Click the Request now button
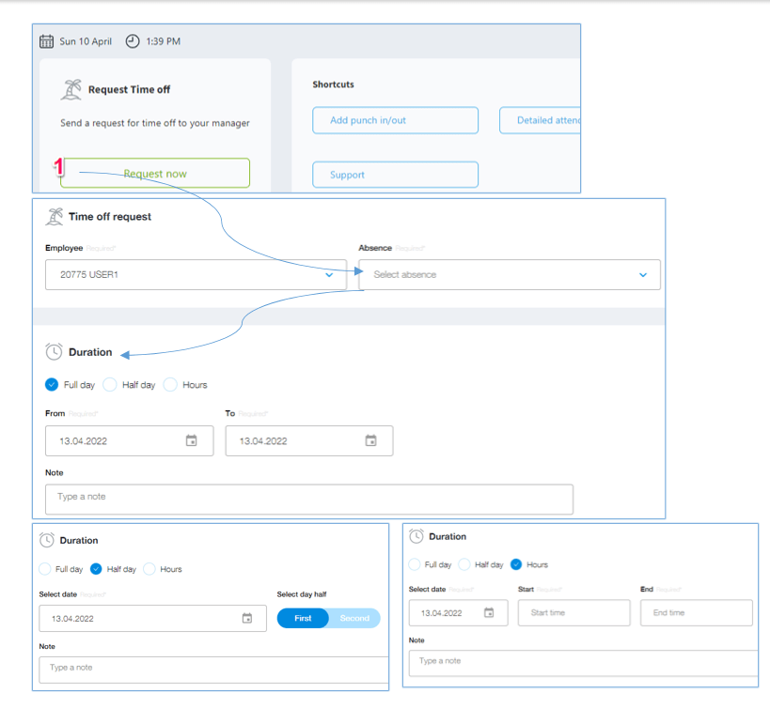 click(x=154, y=173)
